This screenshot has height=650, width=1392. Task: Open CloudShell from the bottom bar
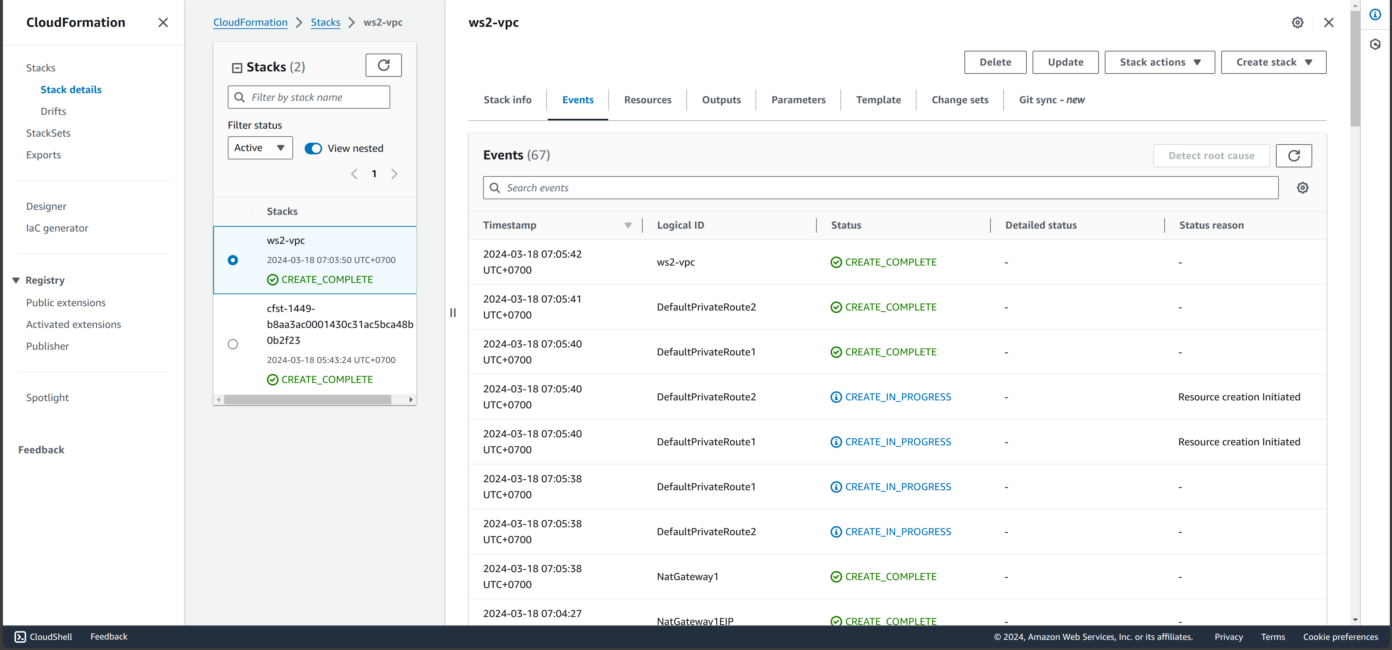click(43, 637)
